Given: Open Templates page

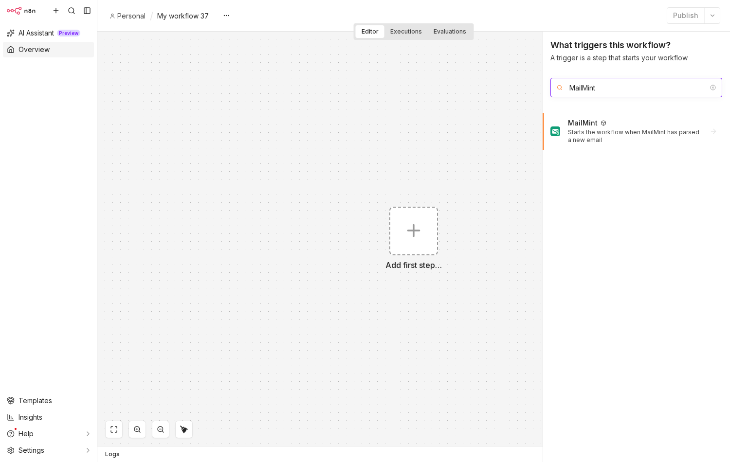Looking at the screenshot, I should [48, 401].
